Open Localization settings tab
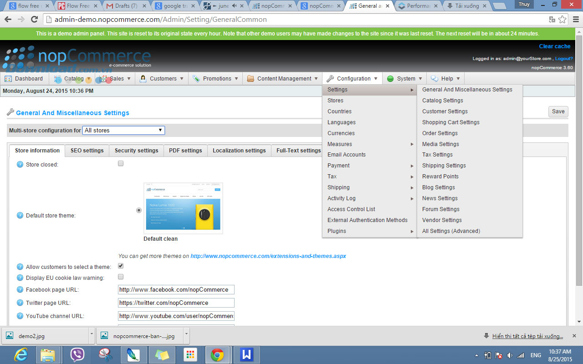Screen dimensions: 583x364 click(239, 151)
